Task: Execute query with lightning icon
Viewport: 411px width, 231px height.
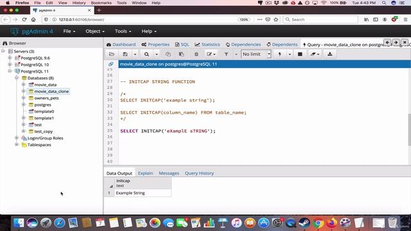Action: point(280,54)
